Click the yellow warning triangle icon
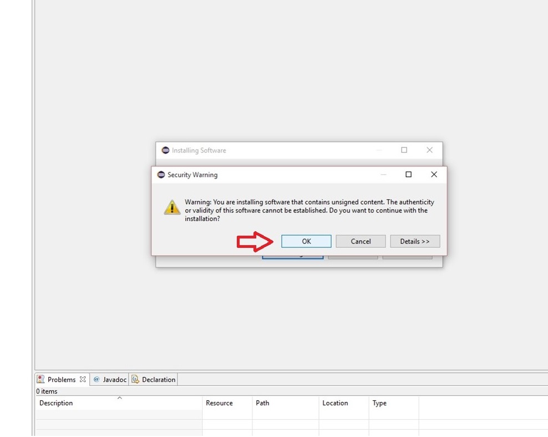The image size is (548, 437). pos(172,207)
